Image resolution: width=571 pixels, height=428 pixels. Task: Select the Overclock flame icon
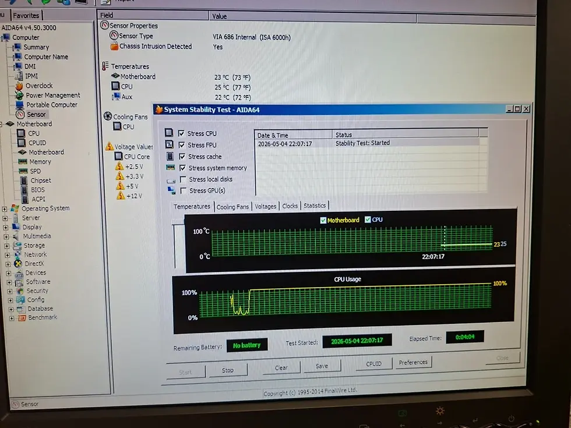click(19, 86)
